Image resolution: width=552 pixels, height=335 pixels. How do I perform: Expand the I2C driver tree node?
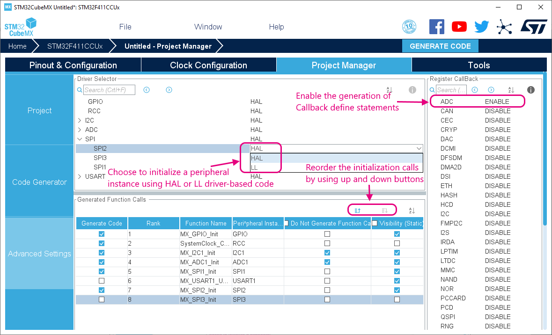pos(80,120)
